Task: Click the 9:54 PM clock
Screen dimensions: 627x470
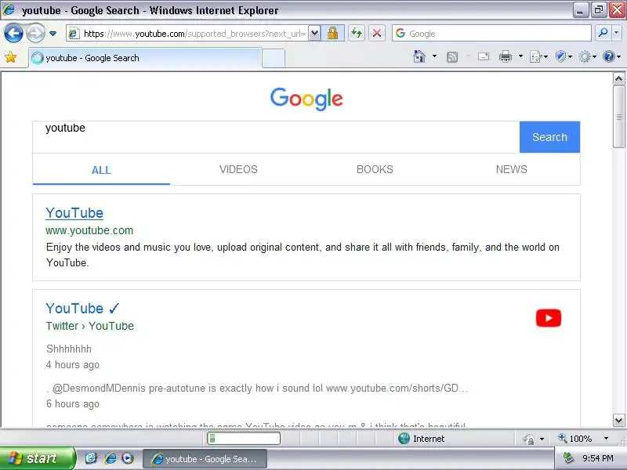Action: click(598, 458)
